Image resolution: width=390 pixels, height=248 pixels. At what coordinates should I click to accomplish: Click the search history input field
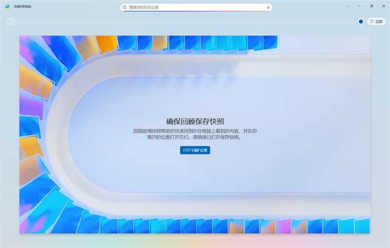tap(196, 7)
